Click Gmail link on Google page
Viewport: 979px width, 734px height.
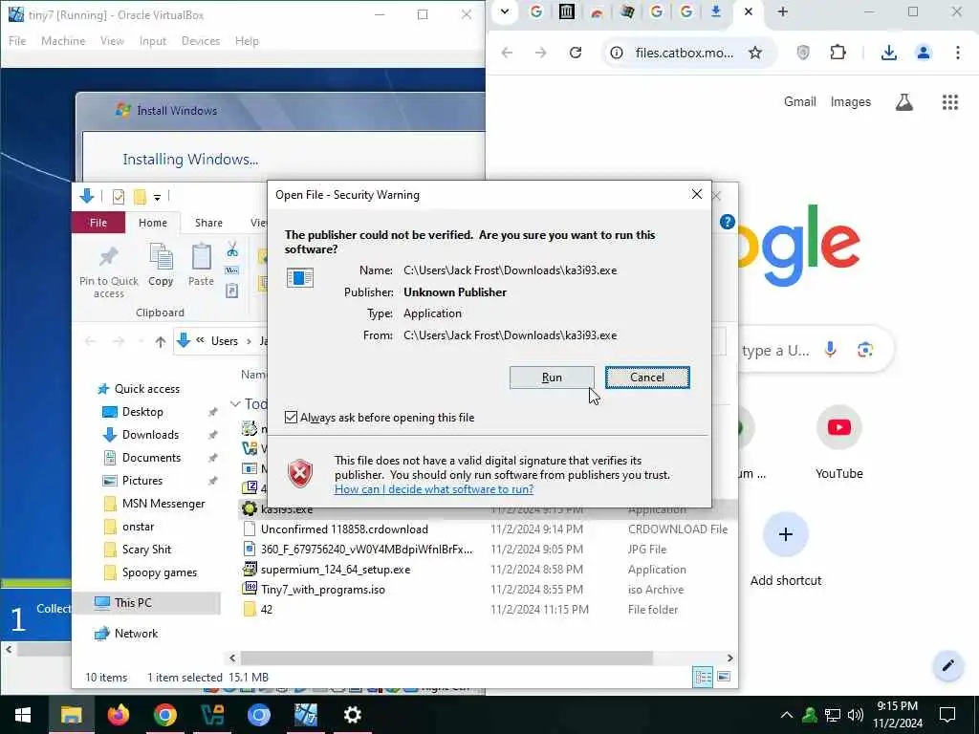click(x=800, y=101)
